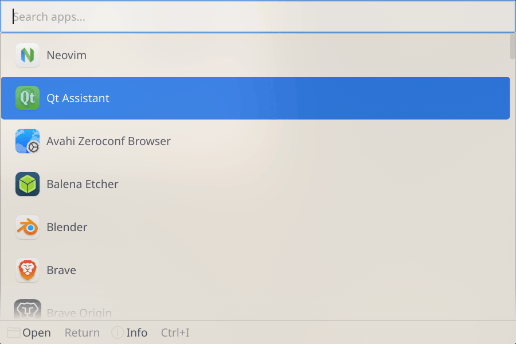Click the info circle icon
This screenshot has height=344, width=516.
[118, 333]
